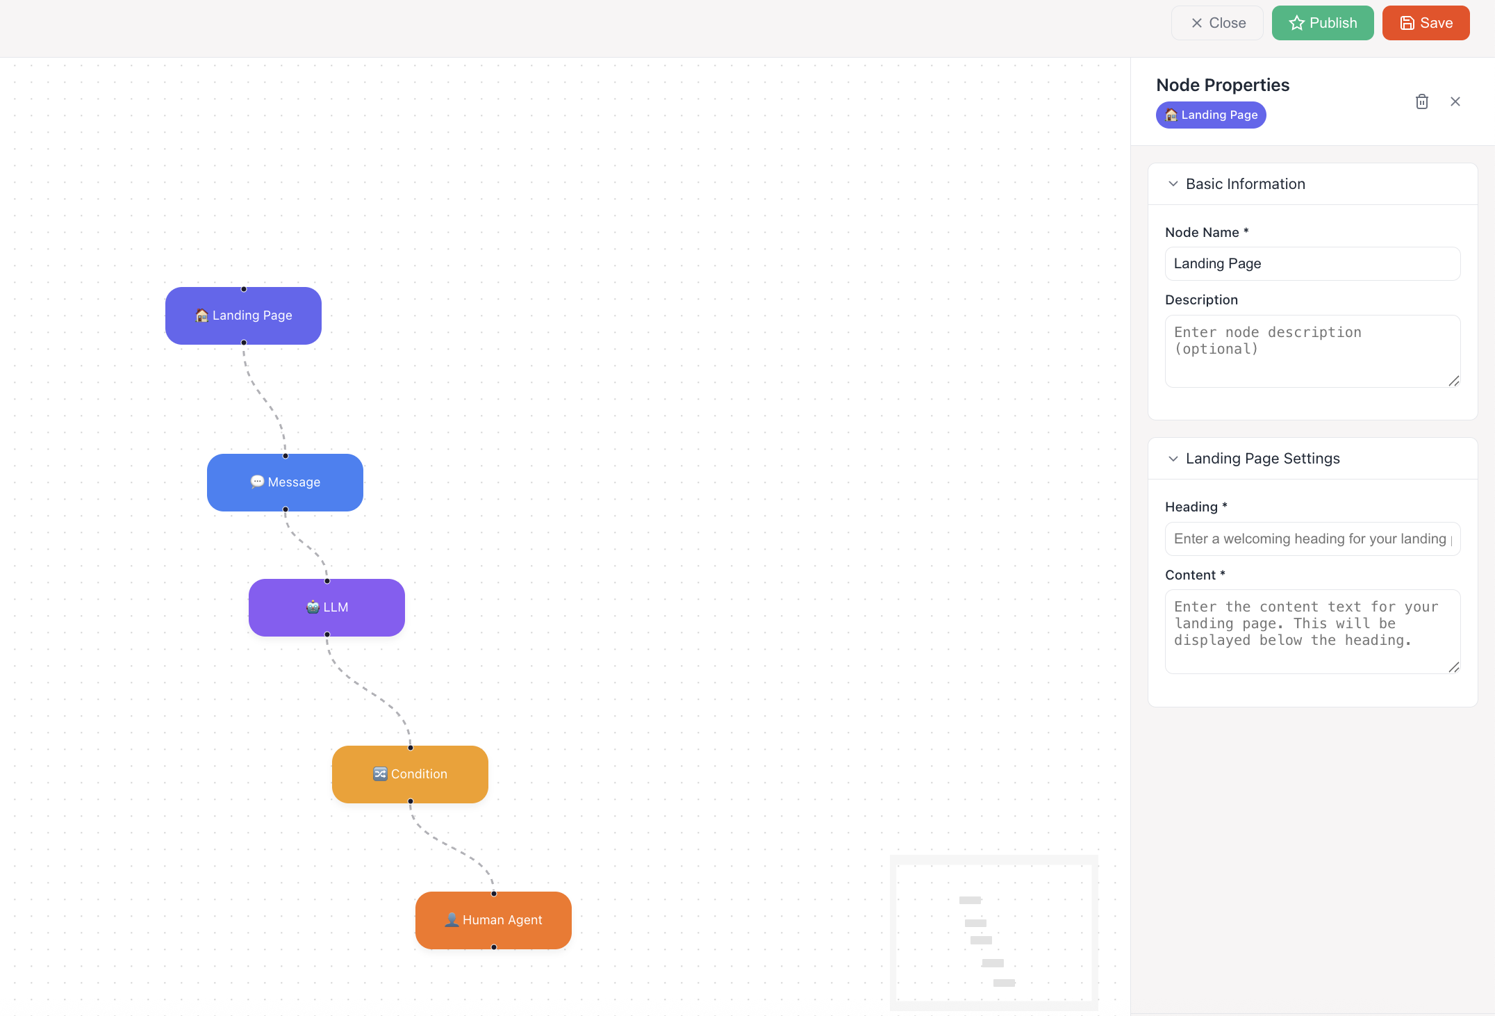
Task: Click the shuffle icon on the Condition node
Action: [381, 773]
